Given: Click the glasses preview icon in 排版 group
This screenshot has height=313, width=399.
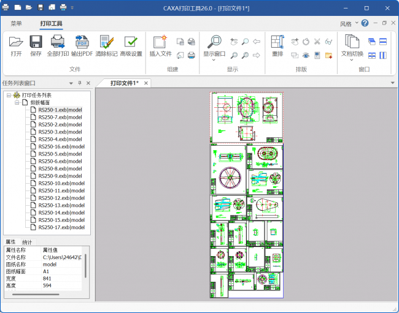Looking at the screenshot, I should pos(328,42).
